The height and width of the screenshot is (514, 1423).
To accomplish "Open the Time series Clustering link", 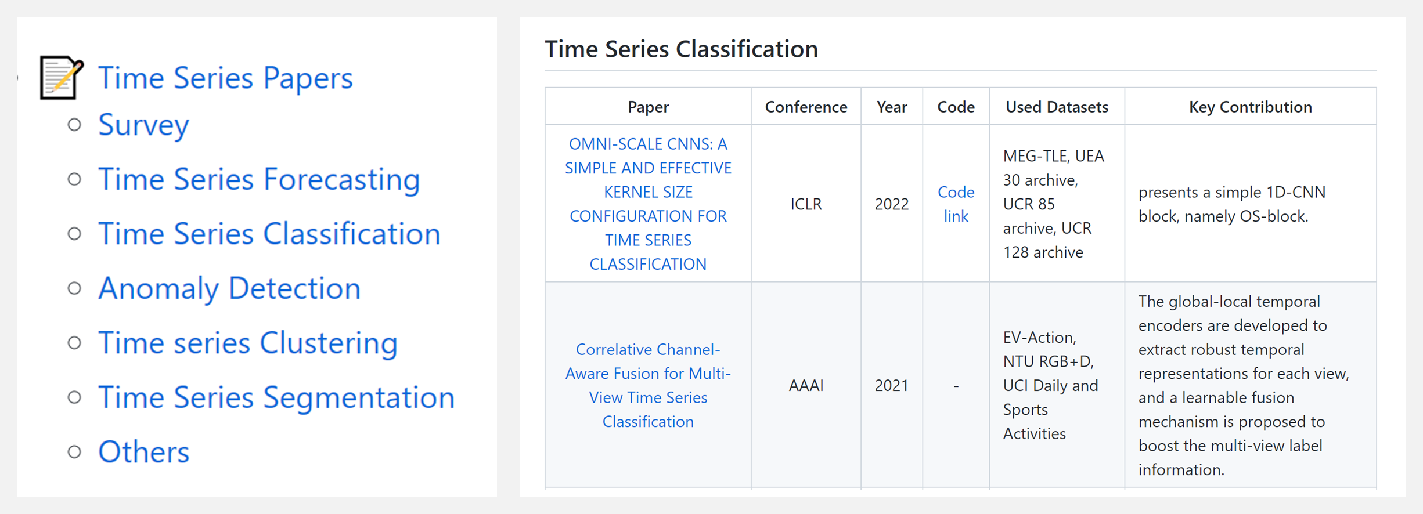I will (x=248, y=343).
